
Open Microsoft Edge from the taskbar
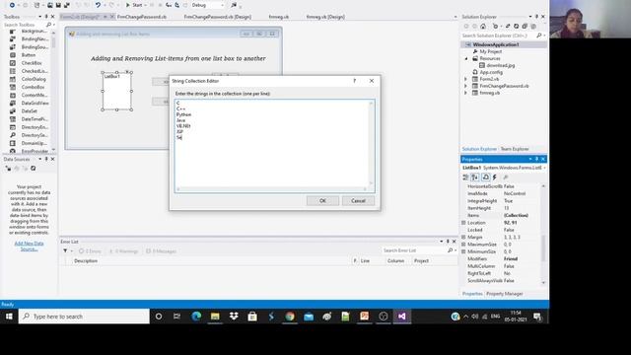click(196, 317)
